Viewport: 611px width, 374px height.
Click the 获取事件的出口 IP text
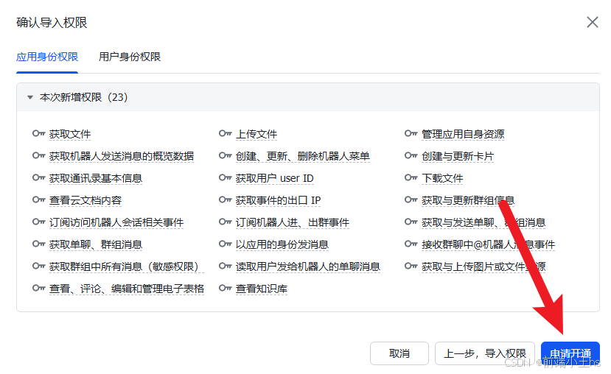click(x=278, y=201)
